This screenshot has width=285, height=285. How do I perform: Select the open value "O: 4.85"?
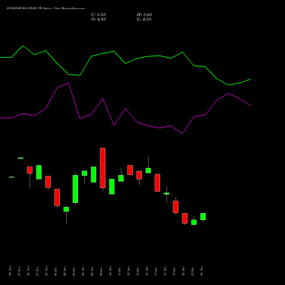point(99,19)
